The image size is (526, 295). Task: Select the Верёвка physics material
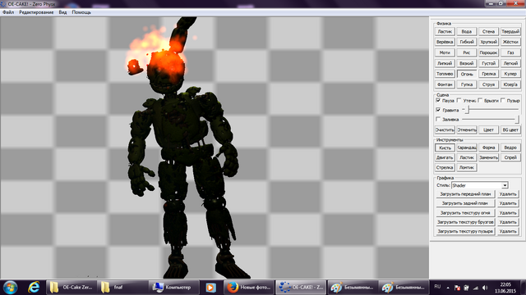click(x=445, y=42)
